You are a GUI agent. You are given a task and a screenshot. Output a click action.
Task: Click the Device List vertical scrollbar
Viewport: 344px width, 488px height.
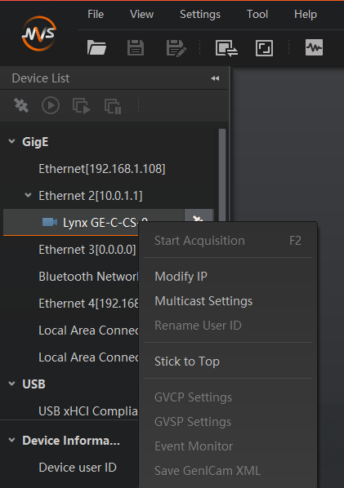(222, 175)
